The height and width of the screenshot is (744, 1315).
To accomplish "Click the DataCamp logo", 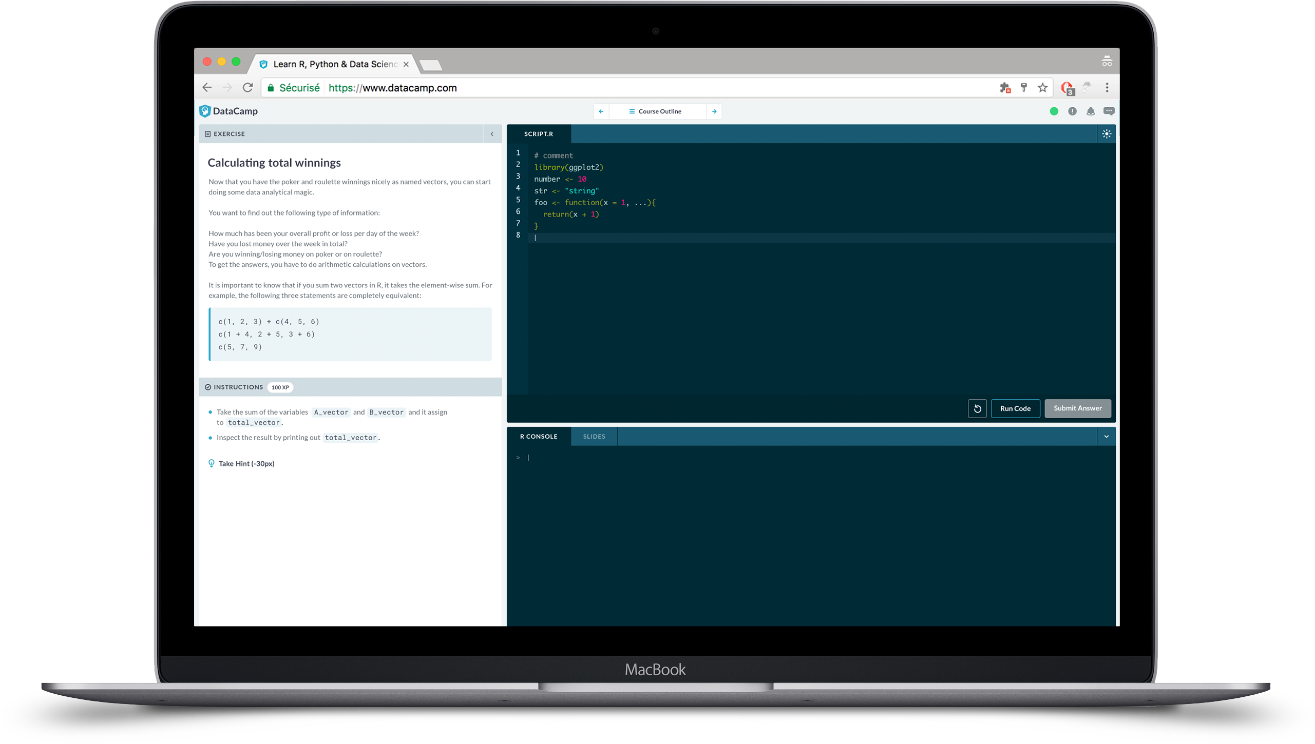I will coord(228,111).
